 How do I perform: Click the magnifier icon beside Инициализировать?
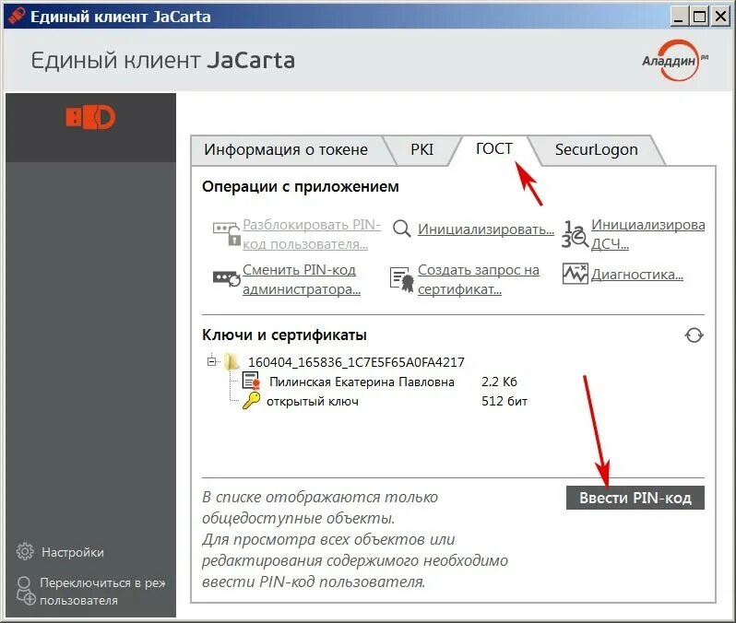point(402,229)
